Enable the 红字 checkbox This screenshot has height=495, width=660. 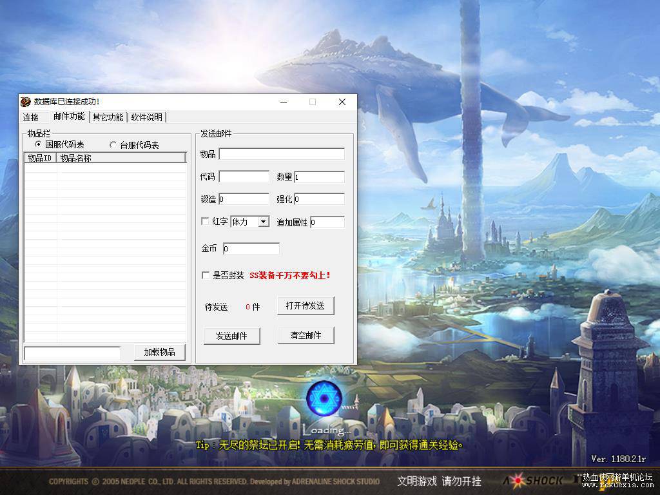click(x=206, y=221)
